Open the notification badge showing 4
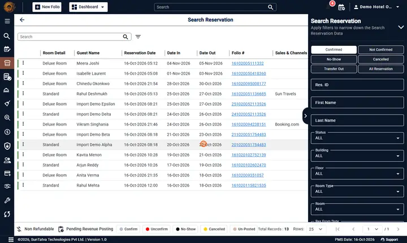The height and width of the screenshot is (243, 407). tap(332, 3)
